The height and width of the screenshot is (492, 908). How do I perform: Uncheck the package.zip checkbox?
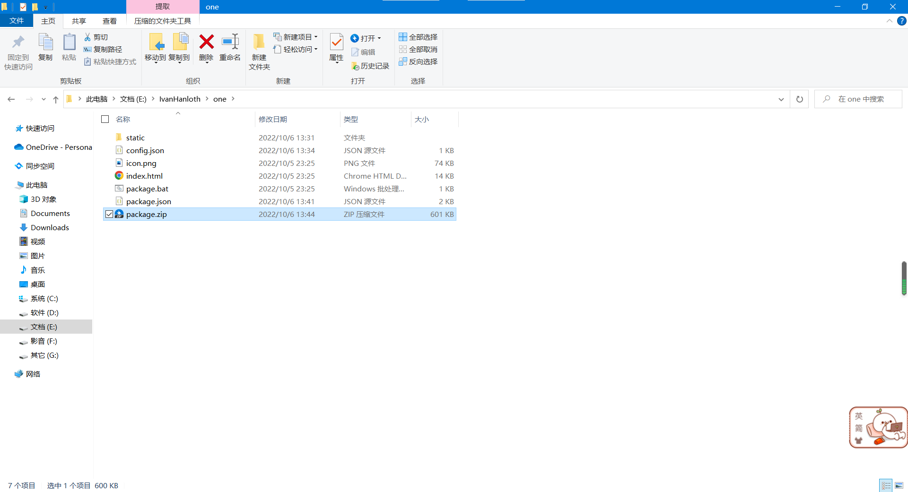[x=109, y=214]
